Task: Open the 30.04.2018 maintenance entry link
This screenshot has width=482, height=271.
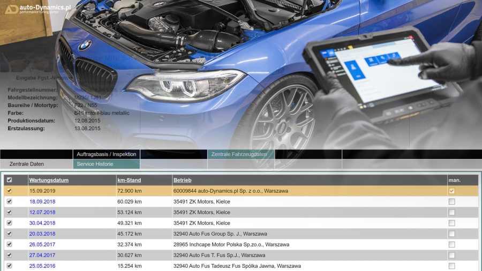Action: click(42, 223)
